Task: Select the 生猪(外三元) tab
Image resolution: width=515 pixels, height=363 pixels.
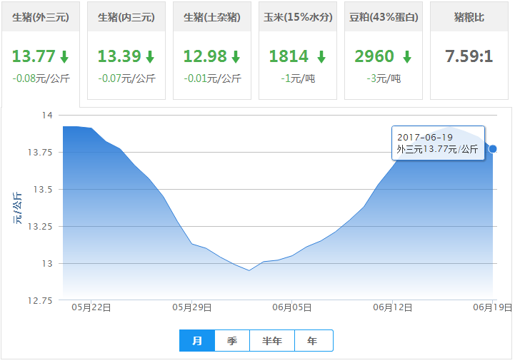Action: [x=41, y=17]
